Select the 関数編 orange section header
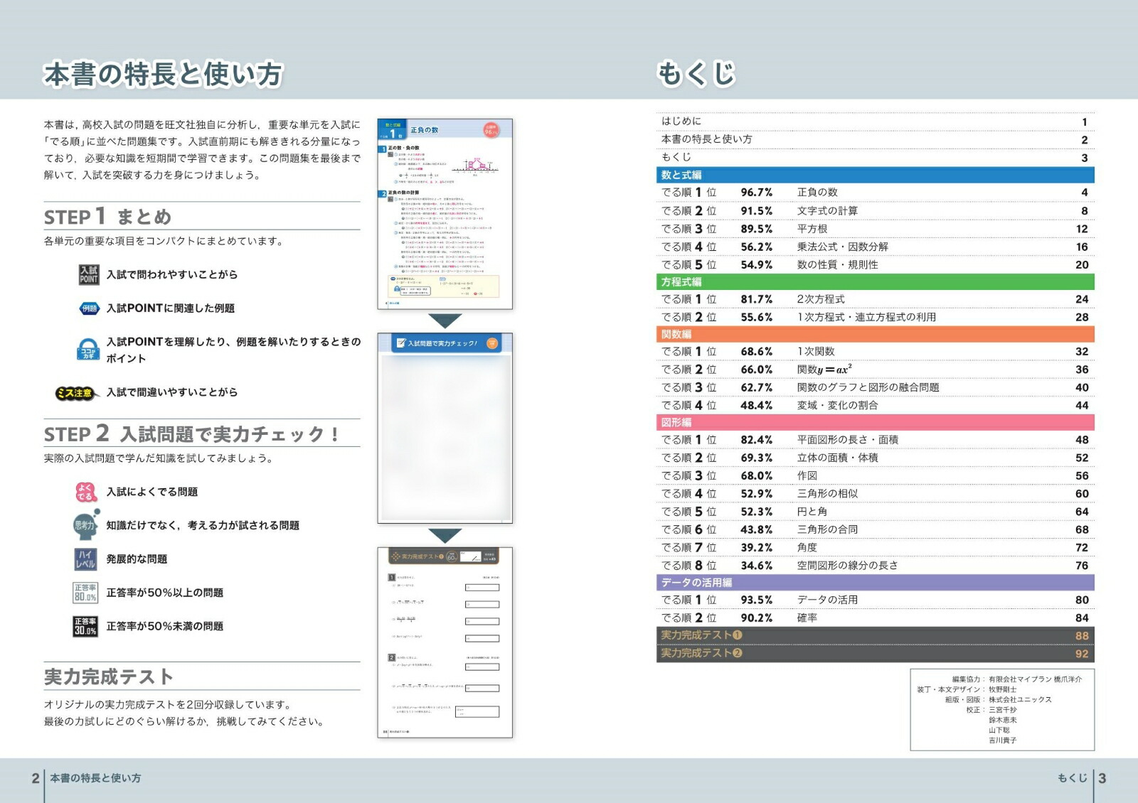1138x803 pixels. pos(875,334)
